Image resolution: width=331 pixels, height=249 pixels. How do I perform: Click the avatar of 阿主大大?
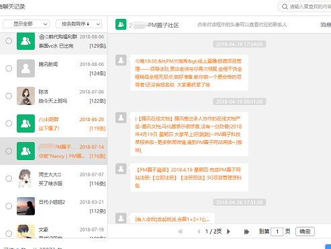(x=26, y=178)
